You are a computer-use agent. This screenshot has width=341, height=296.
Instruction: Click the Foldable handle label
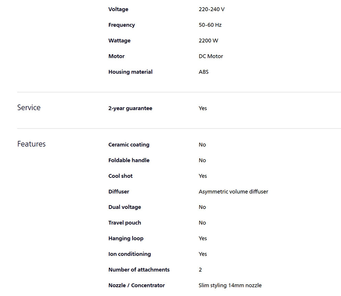[129, 160]
